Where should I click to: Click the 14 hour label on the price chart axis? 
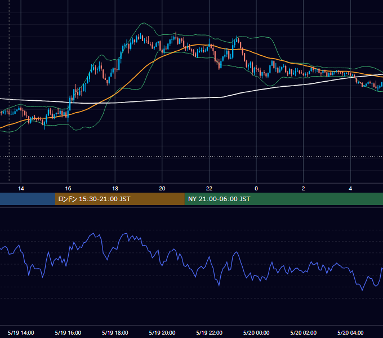click(x=21, y=189)
